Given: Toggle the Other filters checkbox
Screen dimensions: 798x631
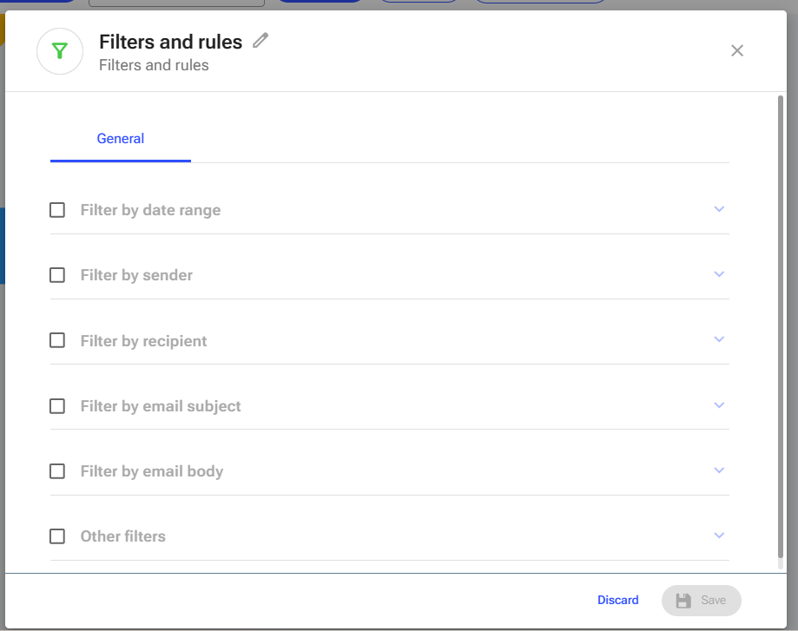Looking at the screenshot, I should tap(57, 536).
